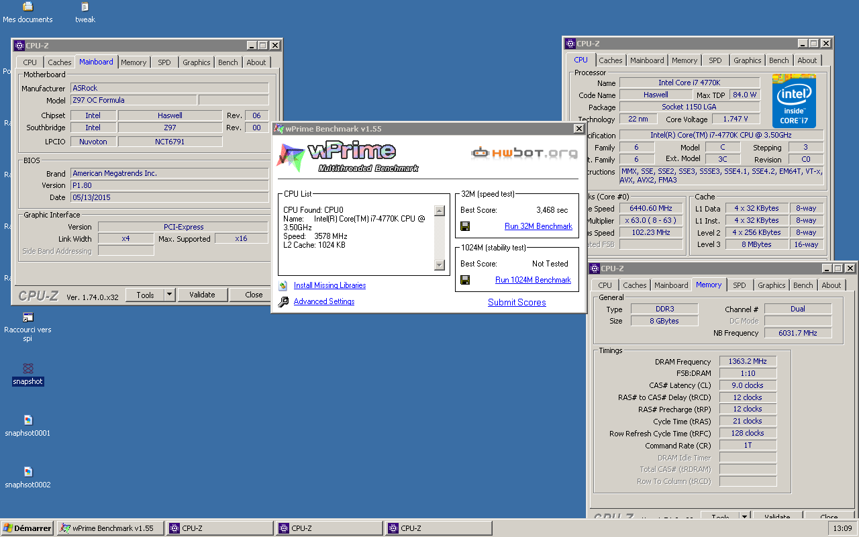
Task: Open the snaphsot0002 image file icon
Action: tap(28, 472)
